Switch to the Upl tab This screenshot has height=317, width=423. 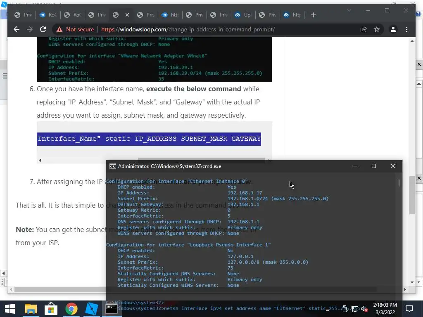(x=243, y=15)
